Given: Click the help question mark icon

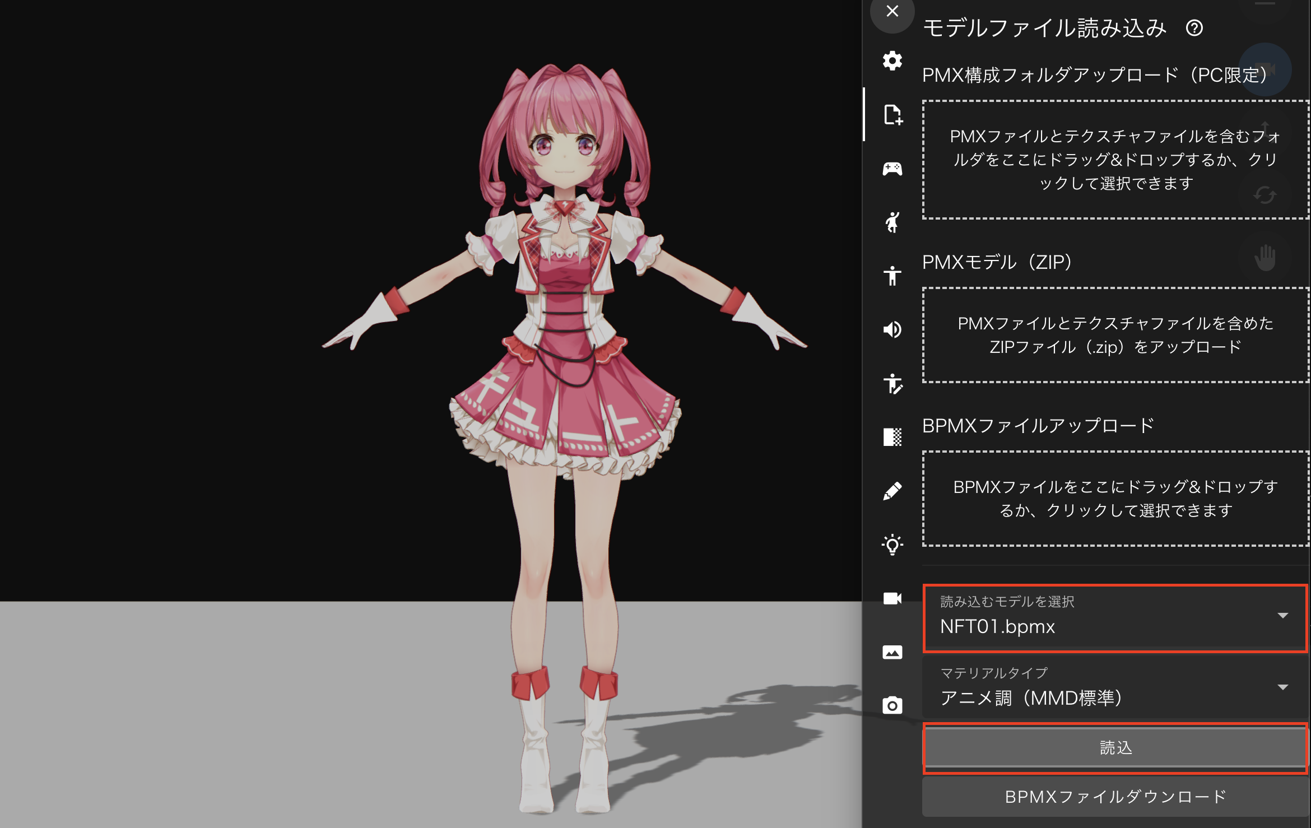Looking at the screenshot, I should (x=1194, y=28).
